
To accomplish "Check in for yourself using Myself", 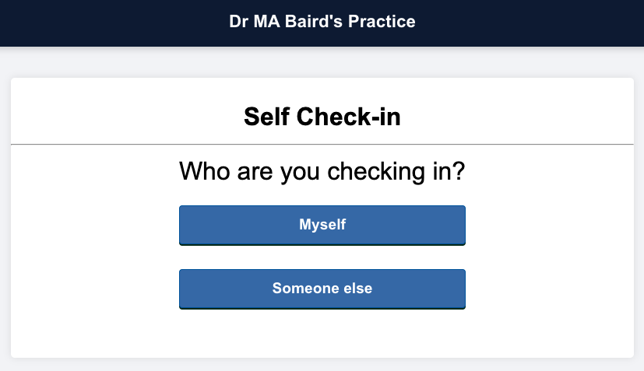I will click(x=322, y=225).
